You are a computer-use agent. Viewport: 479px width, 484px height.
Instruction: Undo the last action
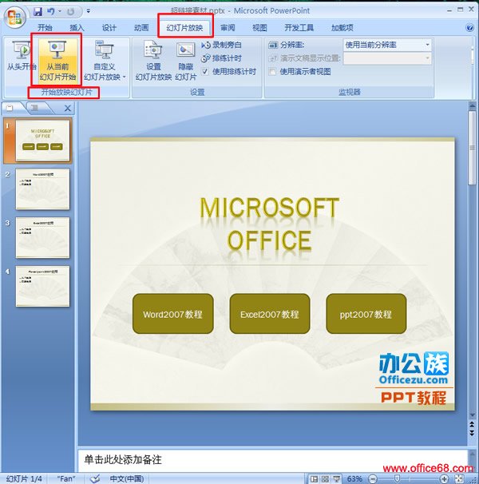click(50, 11)
